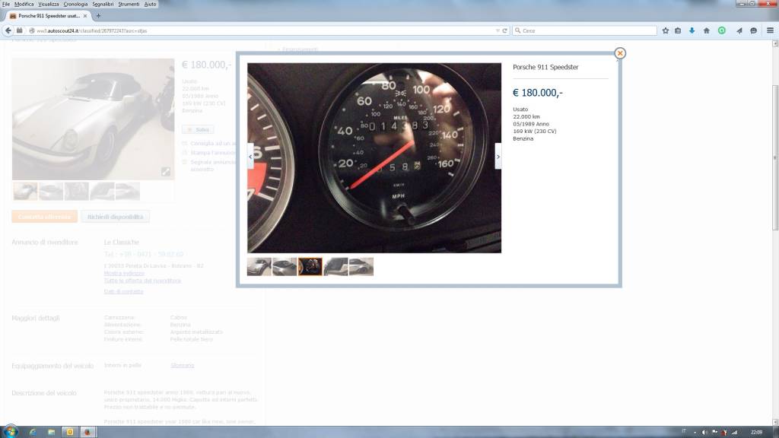Select the first lightbox thumbnail of the car
Viewport: 779px width, 438px height.
(x=259, y=267)
